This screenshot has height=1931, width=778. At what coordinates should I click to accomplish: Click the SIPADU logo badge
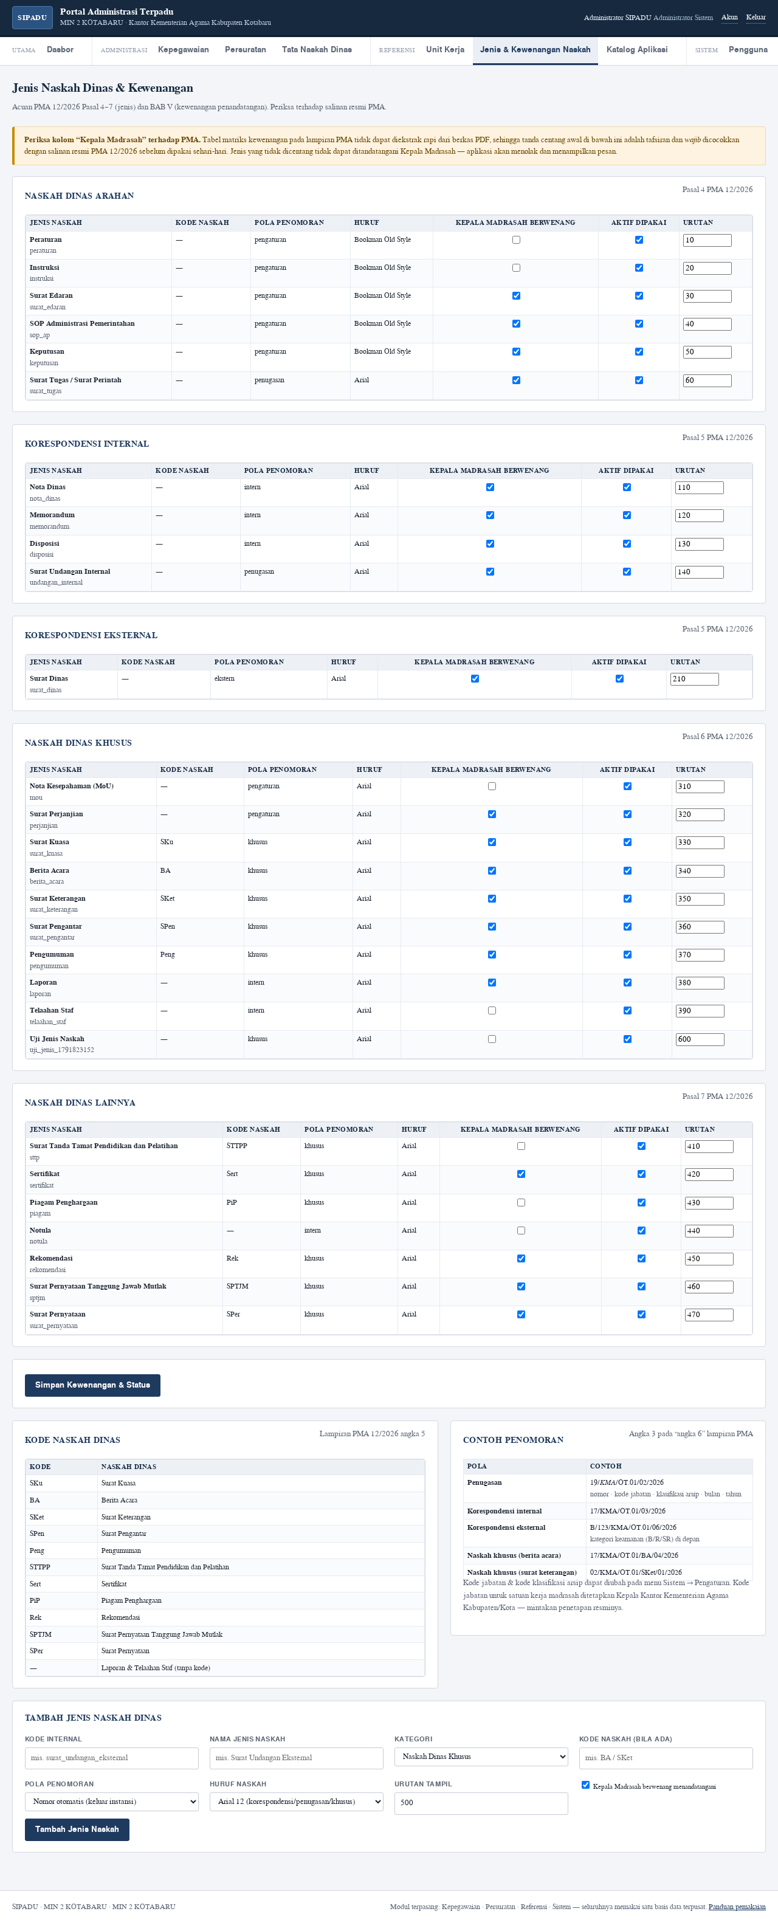[32, 17]
